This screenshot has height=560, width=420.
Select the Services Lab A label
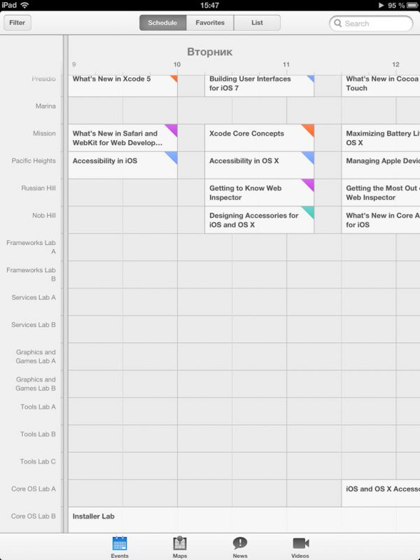pyautogui.click(x=34, y=297)
